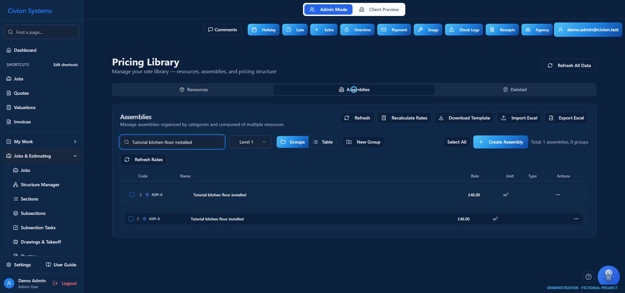Switch to the Resources tab

tap(193, 90)
